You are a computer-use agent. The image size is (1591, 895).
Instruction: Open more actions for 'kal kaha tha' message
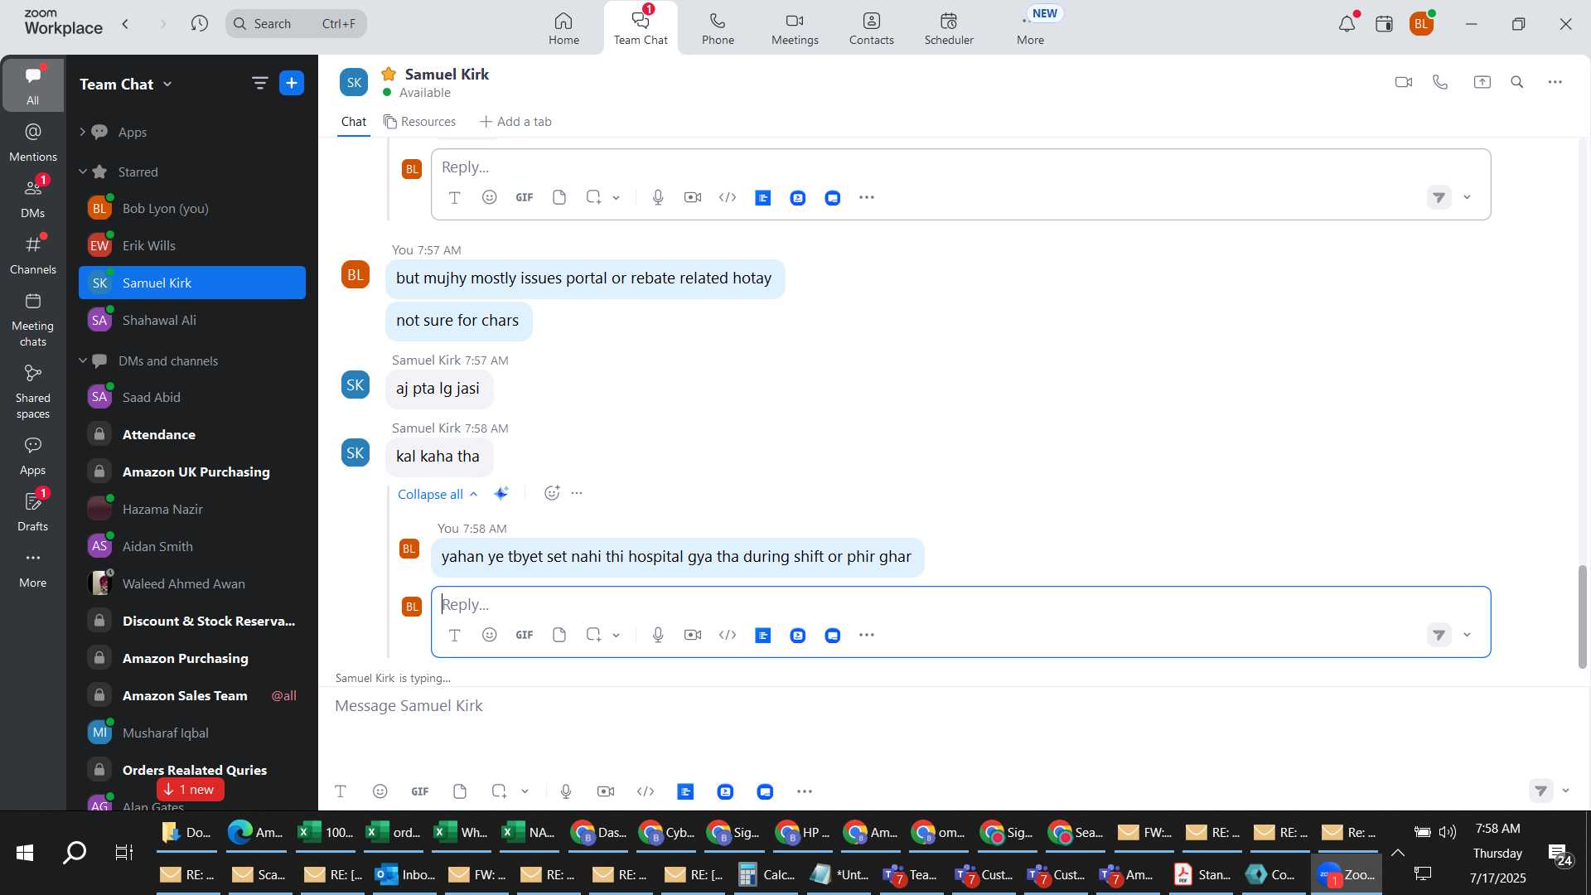click(578, 493)
